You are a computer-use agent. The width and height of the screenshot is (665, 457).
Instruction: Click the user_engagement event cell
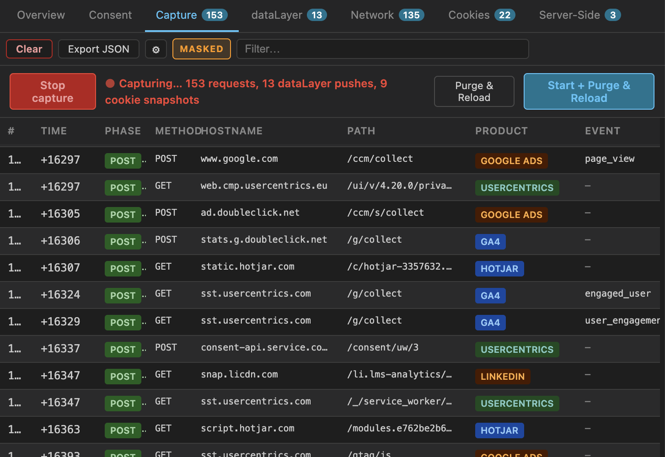[x=622, y=321]
